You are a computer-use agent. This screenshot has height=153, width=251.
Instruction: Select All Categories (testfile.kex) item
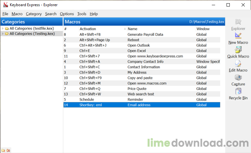click(32, 29)
